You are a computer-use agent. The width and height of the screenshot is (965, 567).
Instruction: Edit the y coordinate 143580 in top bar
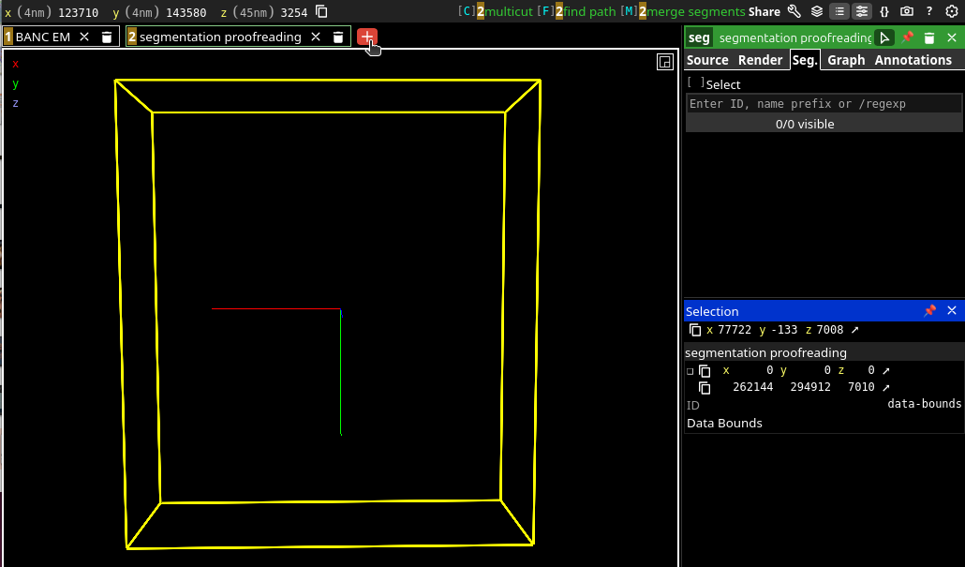coord(186,12)
